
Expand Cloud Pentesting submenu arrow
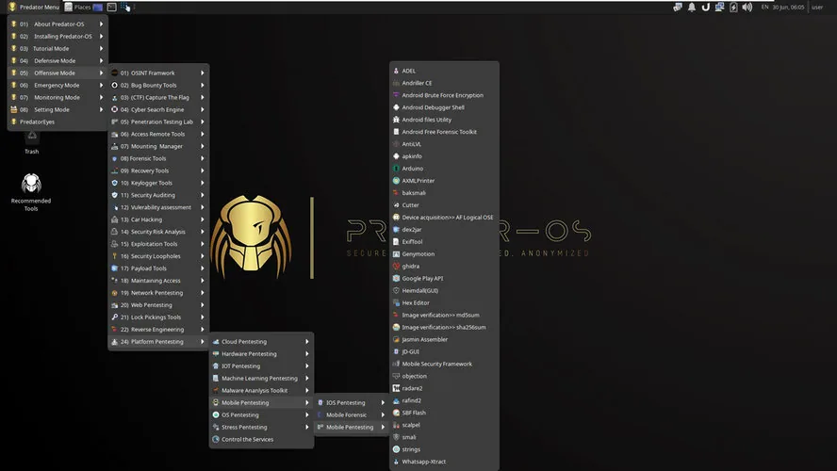pyautogui.click(x=307, y=341)
